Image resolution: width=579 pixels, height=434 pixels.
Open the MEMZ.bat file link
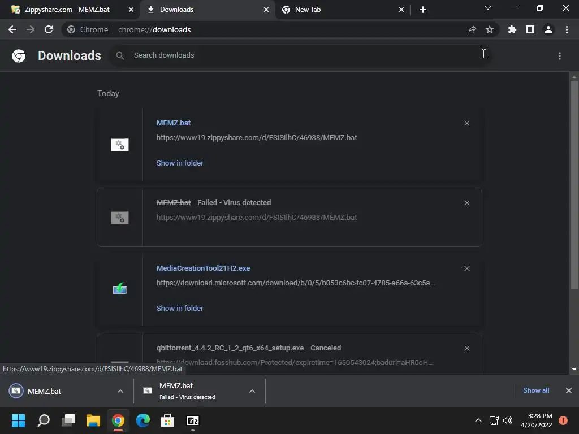tap(174, 123)
